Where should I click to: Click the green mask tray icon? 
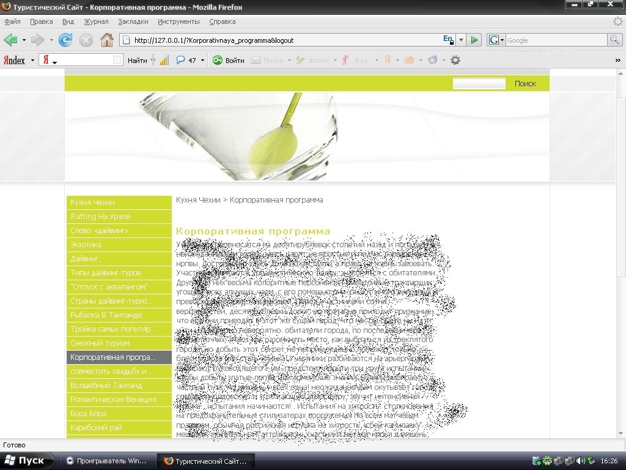(547, 461)
